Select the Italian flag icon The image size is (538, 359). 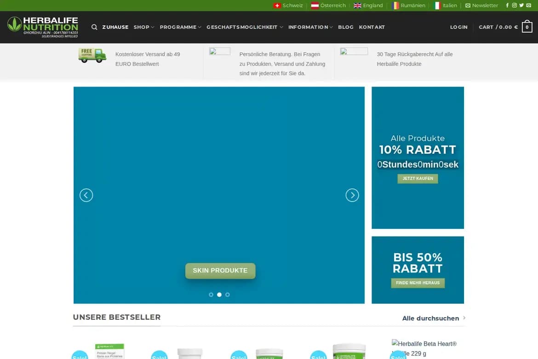(437, 6)
